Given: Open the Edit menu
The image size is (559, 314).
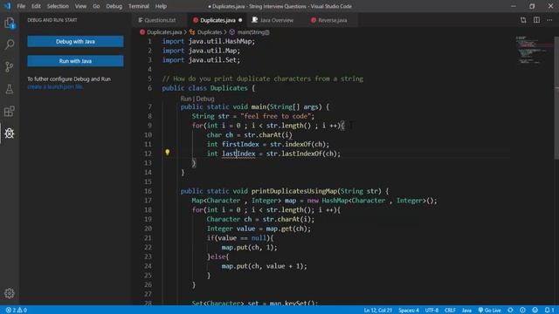Looking at the screenshot, I should pyautogui.click(x=36, y=6).
